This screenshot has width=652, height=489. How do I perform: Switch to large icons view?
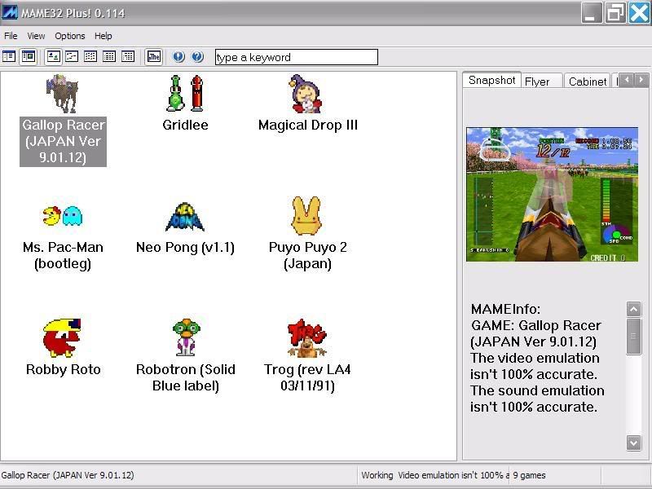pos(53,56)
